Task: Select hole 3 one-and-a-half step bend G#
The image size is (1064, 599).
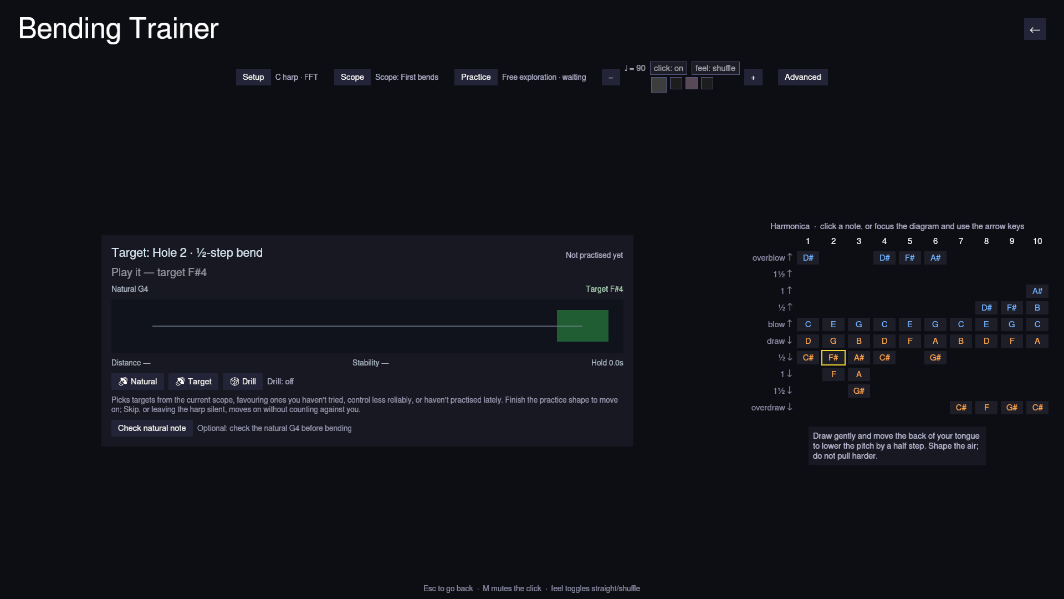Action: click(x=859, y=391)
